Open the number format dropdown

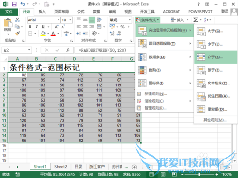(x=130, y=20)
